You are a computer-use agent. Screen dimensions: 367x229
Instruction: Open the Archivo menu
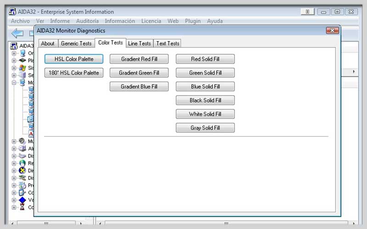(x=20, y=21)
